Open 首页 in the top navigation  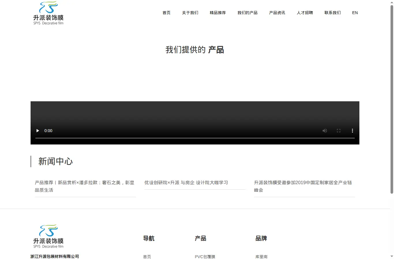click(x=166, y=13)
